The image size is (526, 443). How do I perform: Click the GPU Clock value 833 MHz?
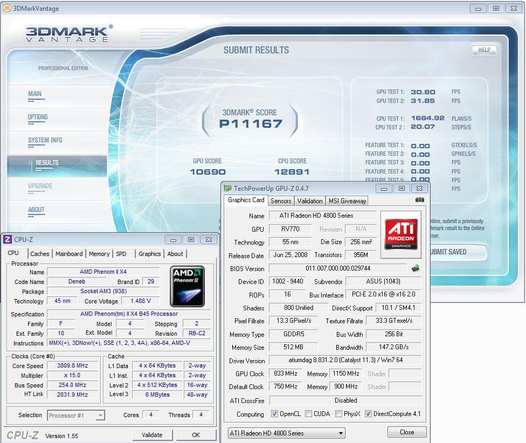click(286, 373)
